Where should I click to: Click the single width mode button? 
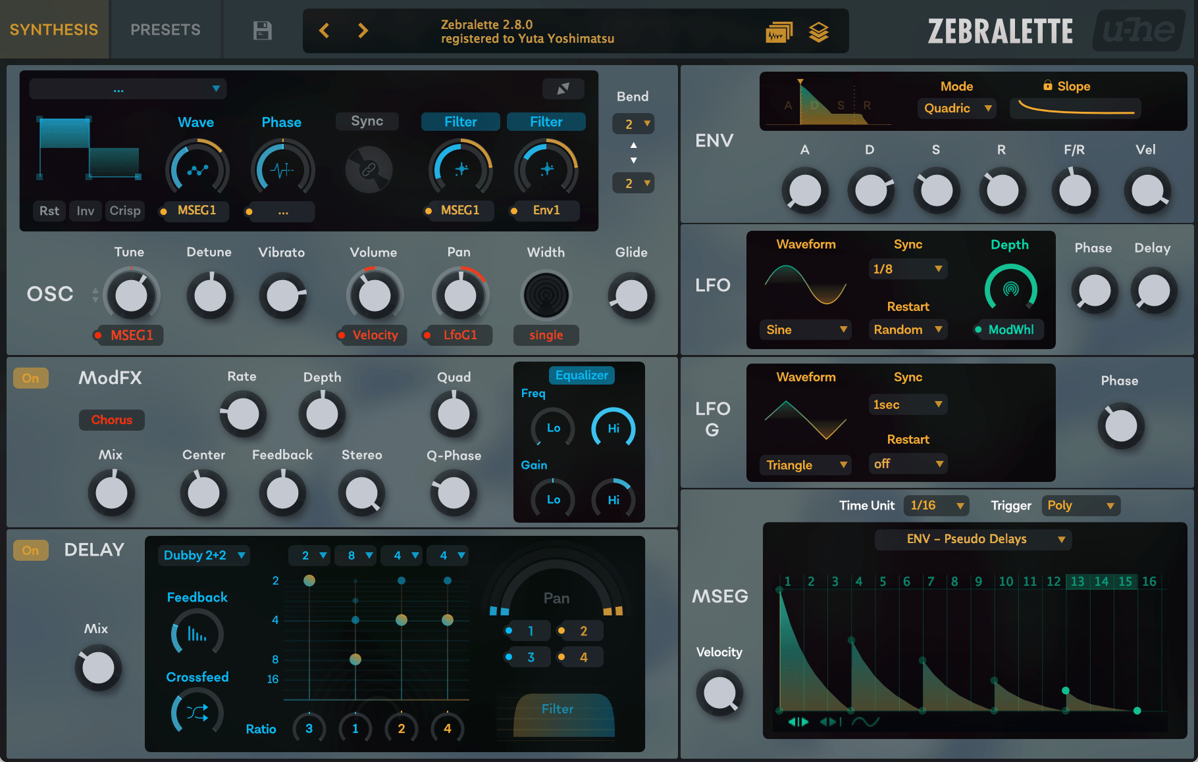click(546, 335)
